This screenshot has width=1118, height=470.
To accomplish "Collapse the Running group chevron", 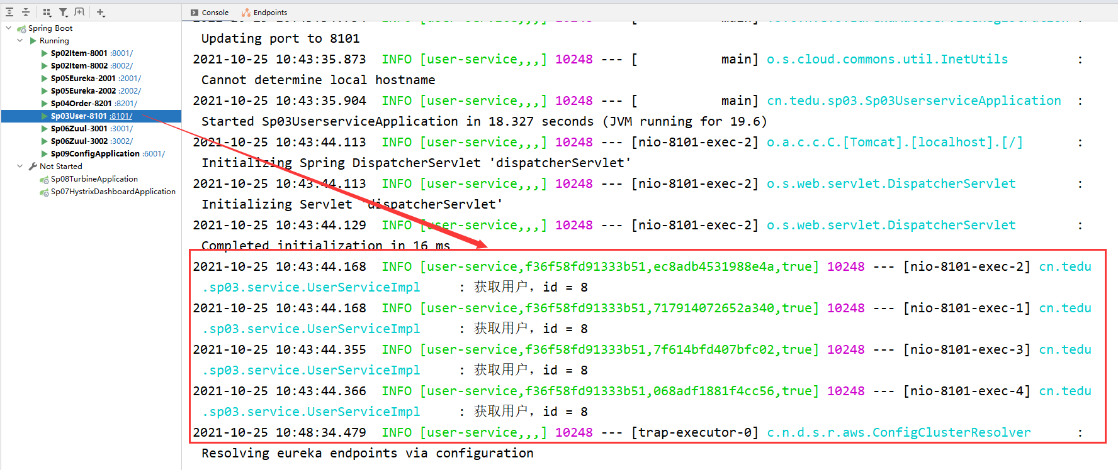I will [x=20, y=41].
